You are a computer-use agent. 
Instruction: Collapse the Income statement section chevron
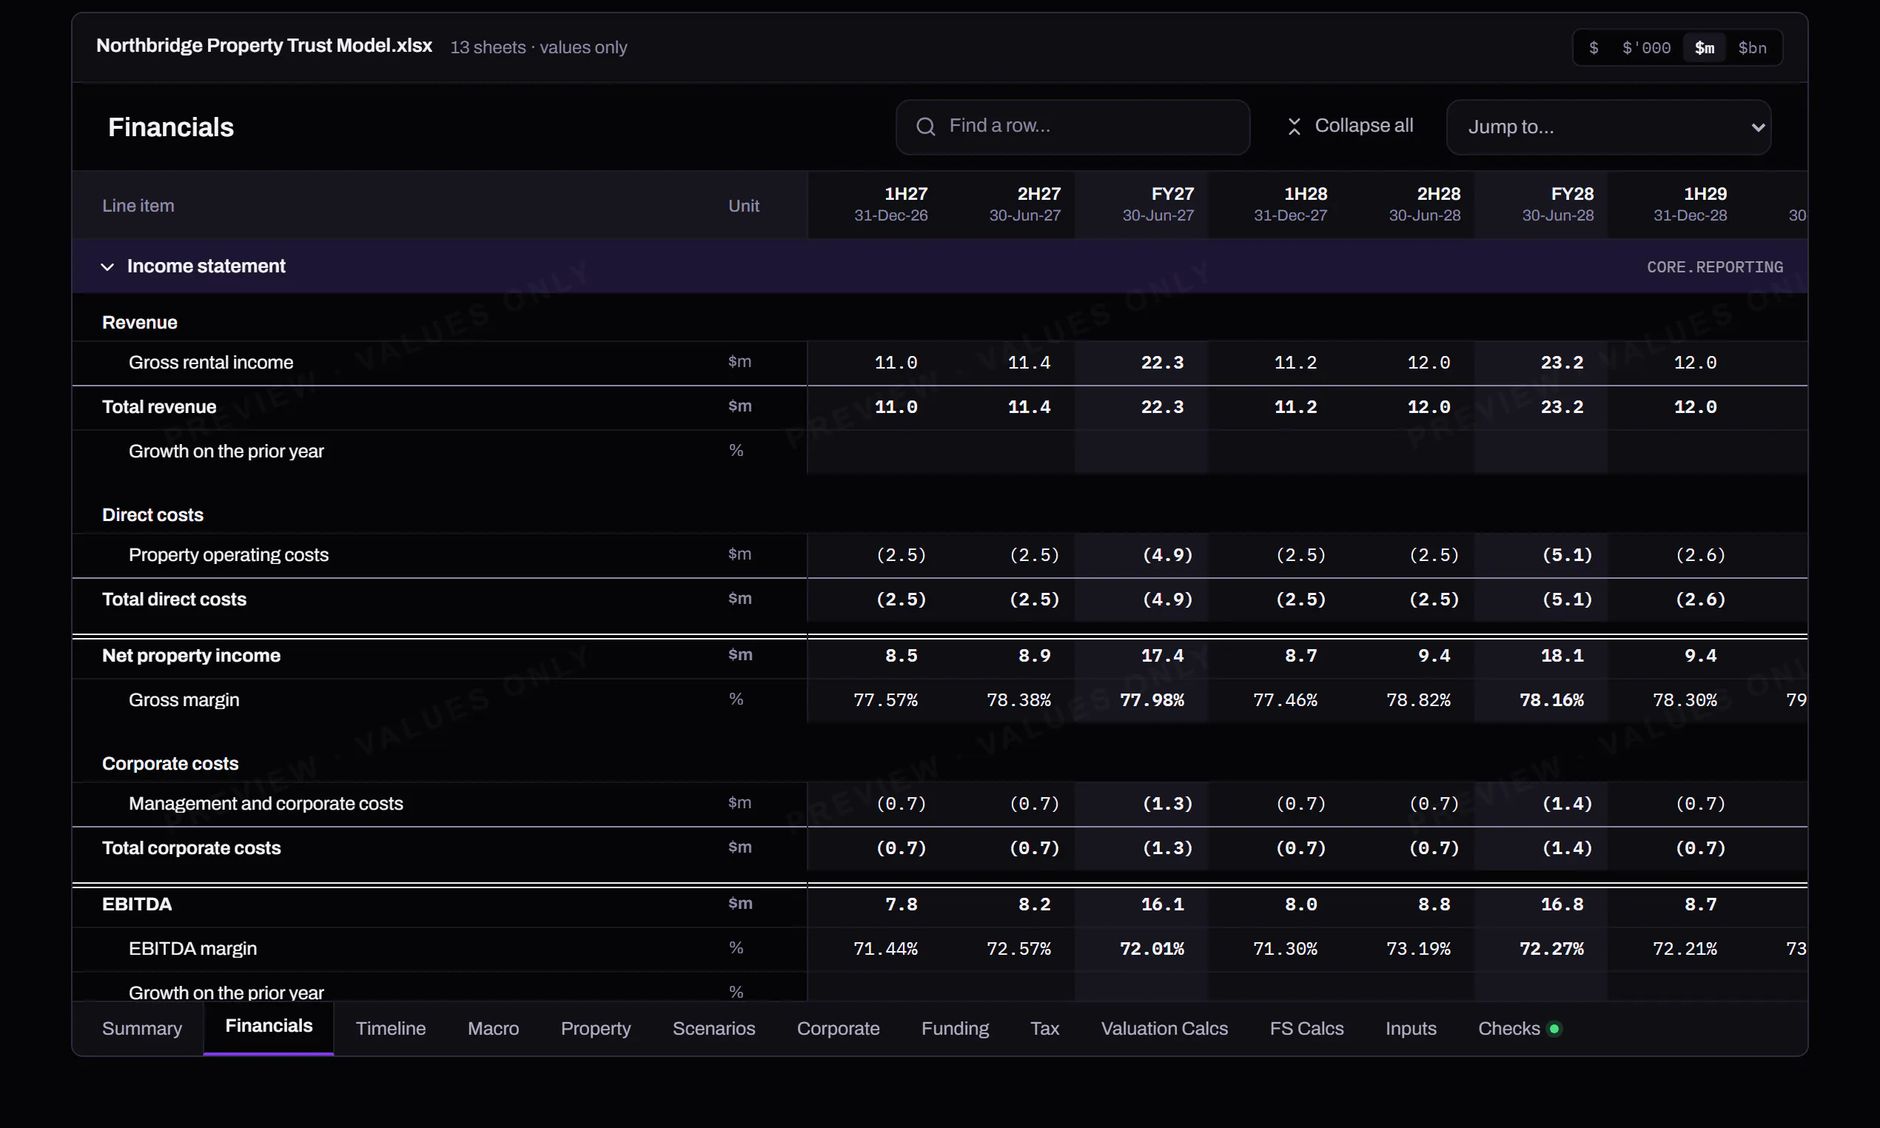click(x=107, y=266)
